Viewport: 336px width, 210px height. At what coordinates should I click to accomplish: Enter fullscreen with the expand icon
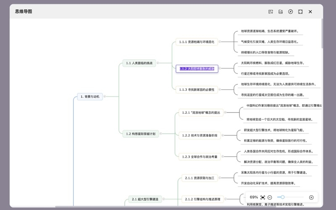[300, 12]
